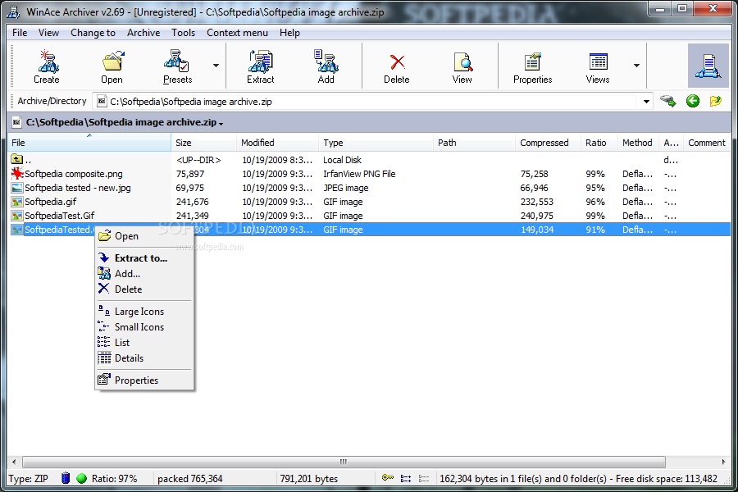
Task: Sort by the Method column header
Action: click(638, 143)
